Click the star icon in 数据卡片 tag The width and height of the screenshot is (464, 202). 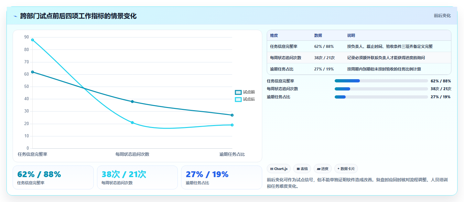(x=339, y=169)
